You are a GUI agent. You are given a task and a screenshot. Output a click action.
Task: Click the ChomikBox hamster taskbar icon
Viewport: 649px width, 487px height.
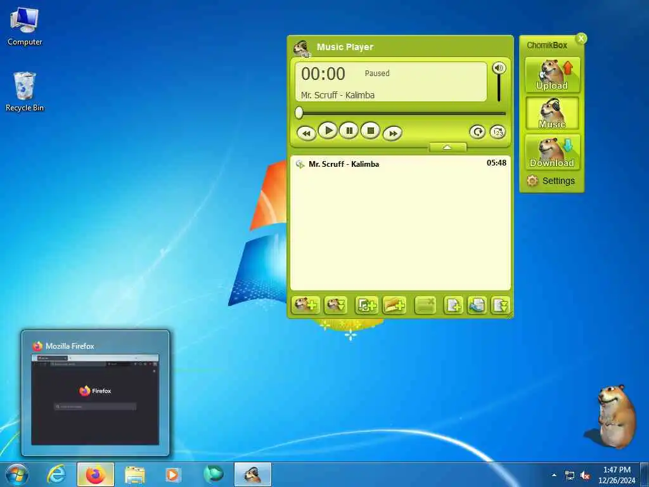(x=253, y=474)
